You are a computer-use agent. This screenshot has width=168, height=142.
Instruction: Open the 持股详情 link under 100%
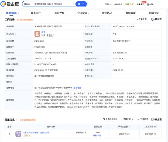pos(98,135)
